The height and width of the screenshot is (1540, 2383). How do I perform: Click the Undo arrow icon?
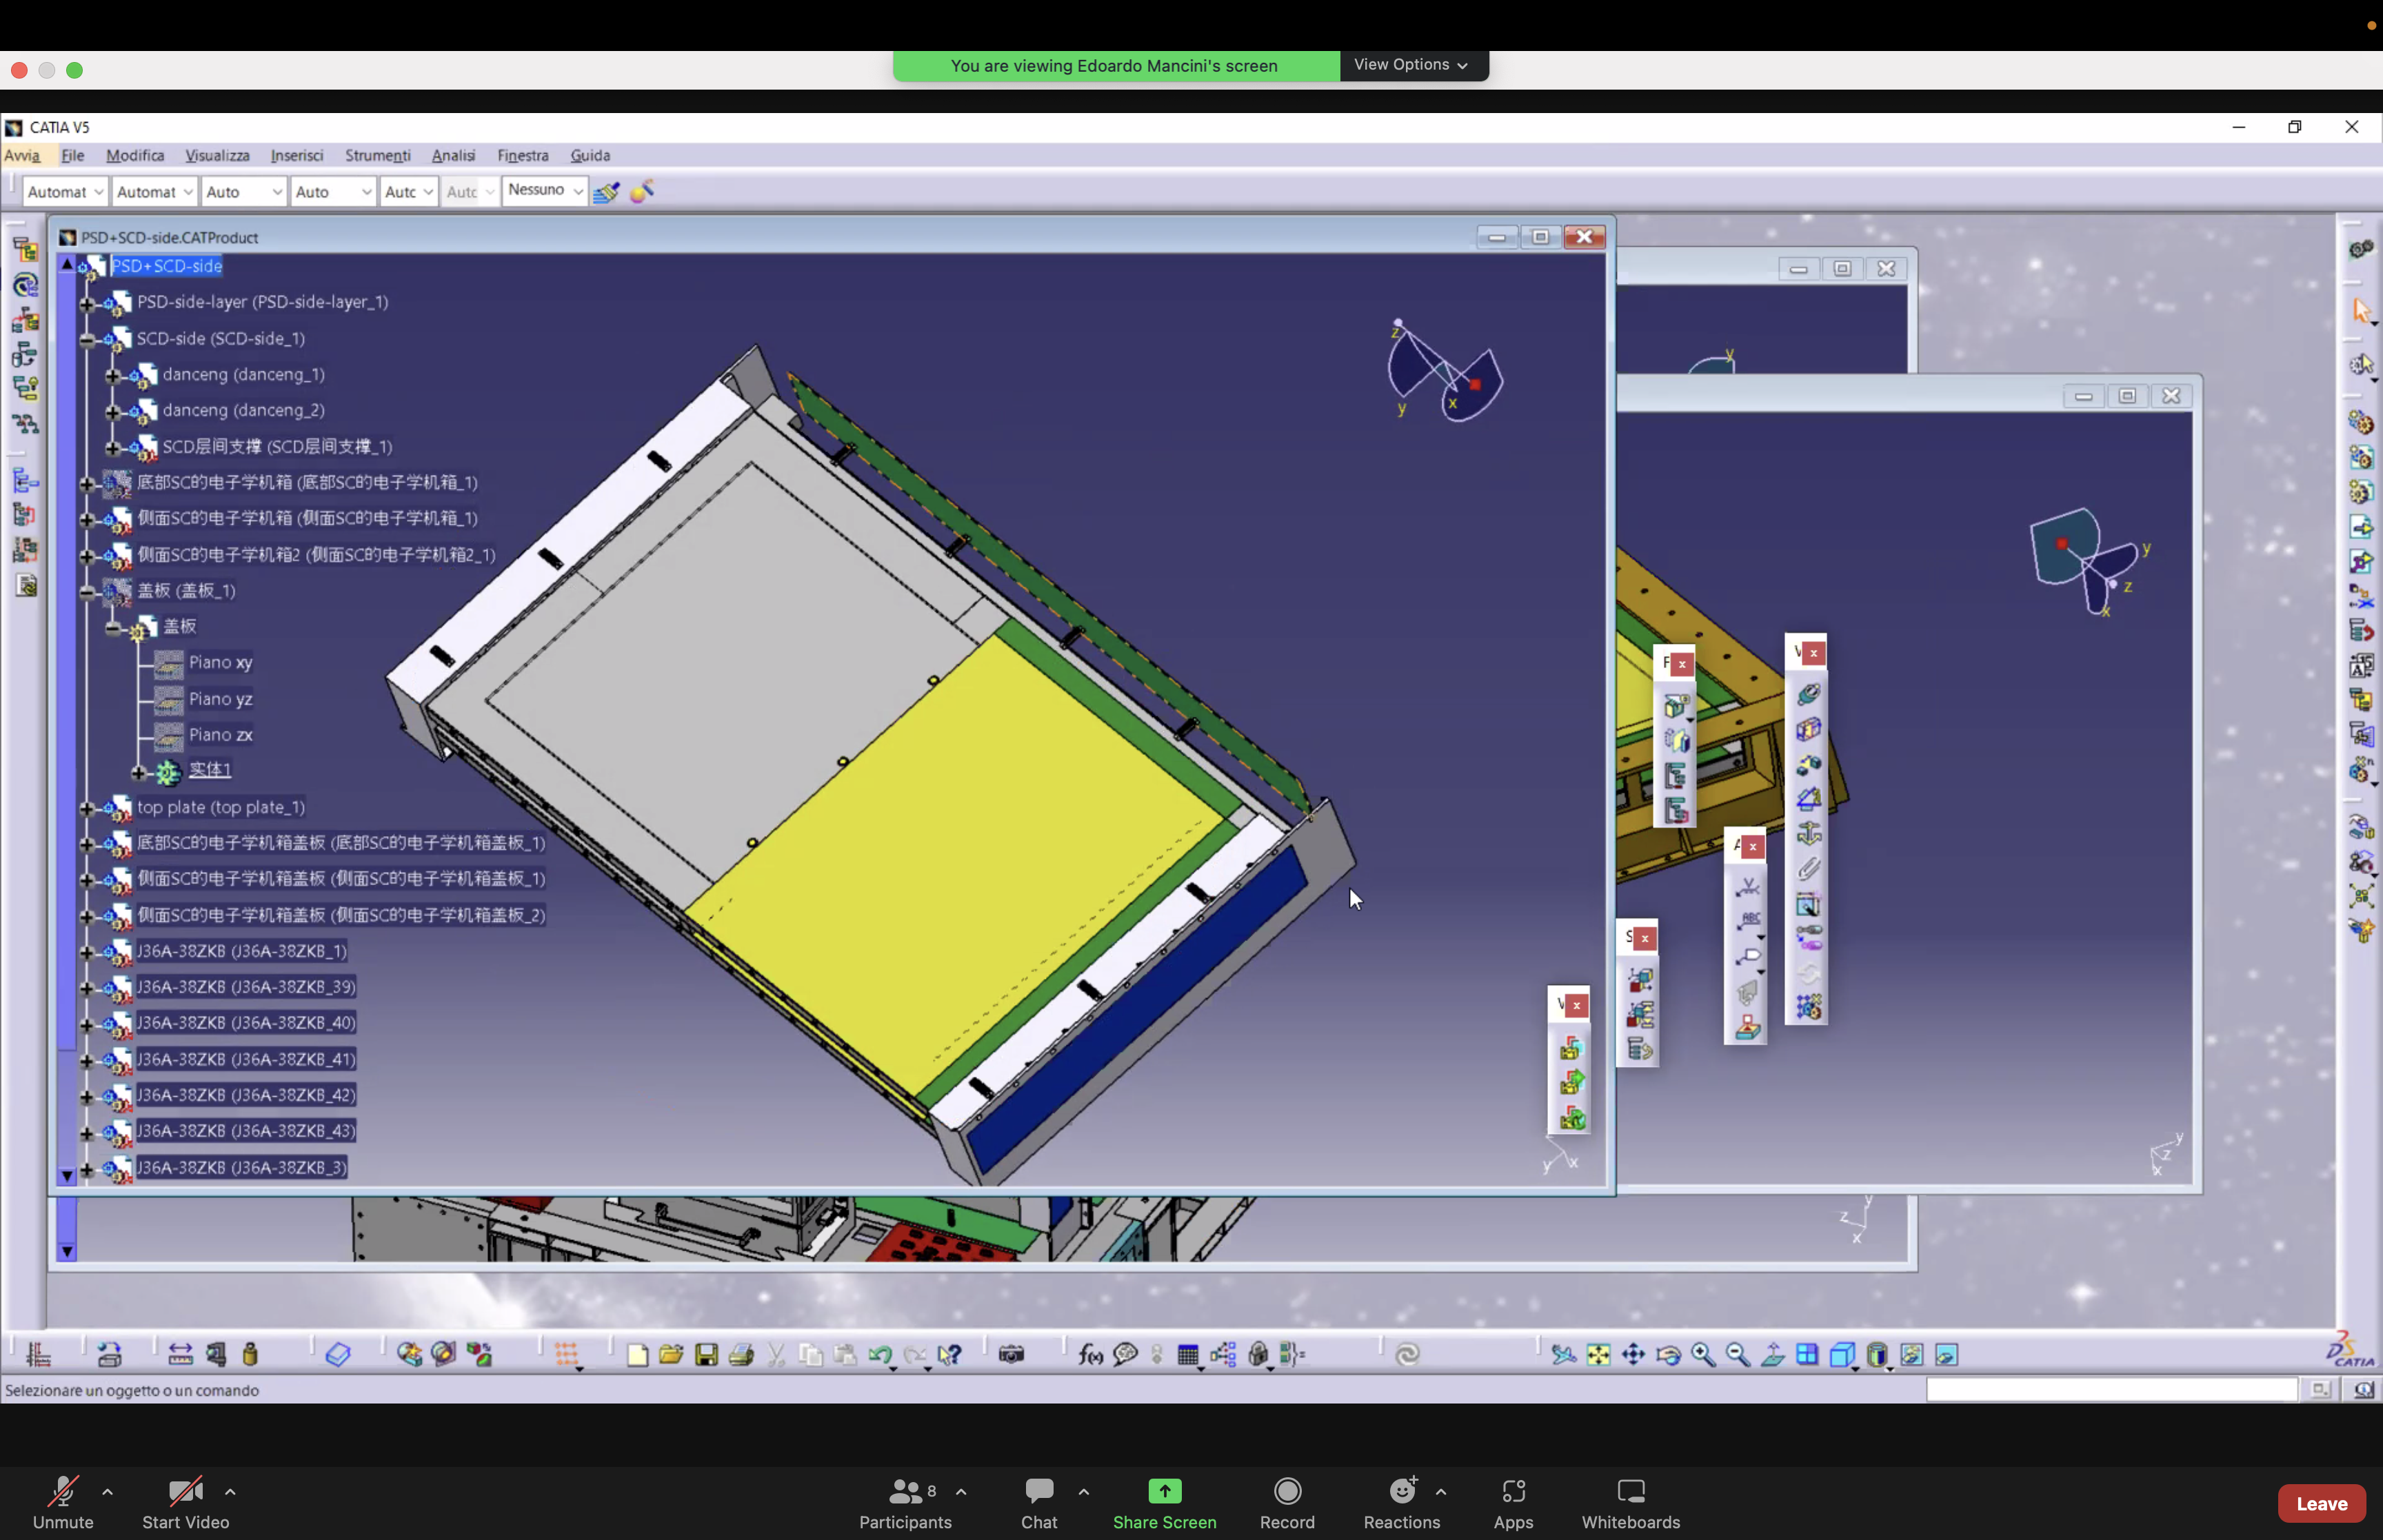coord(879,1355)
